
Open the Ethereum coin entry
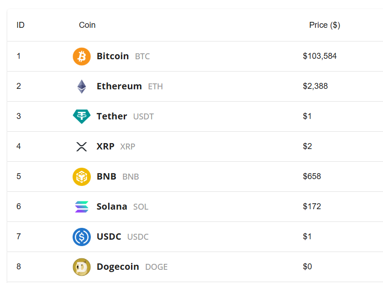(x=119, y=86)
